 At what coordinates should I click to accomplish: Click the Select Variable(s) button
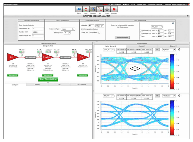click(122, 37)
